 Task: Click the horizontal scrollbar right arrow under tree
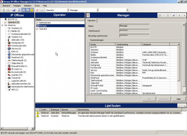(32, 129)
